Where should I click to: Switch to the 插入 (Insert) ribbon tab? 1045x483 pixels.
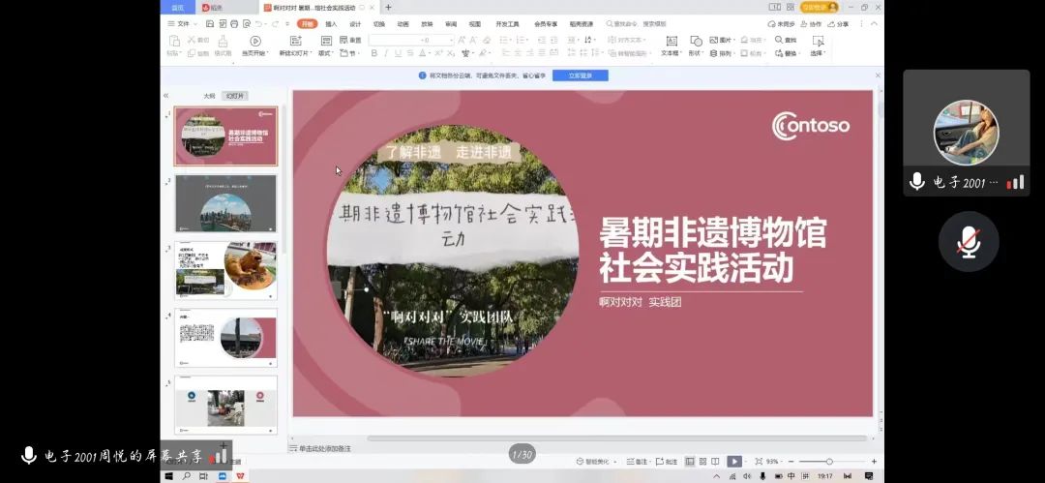(x=331, y=23)
